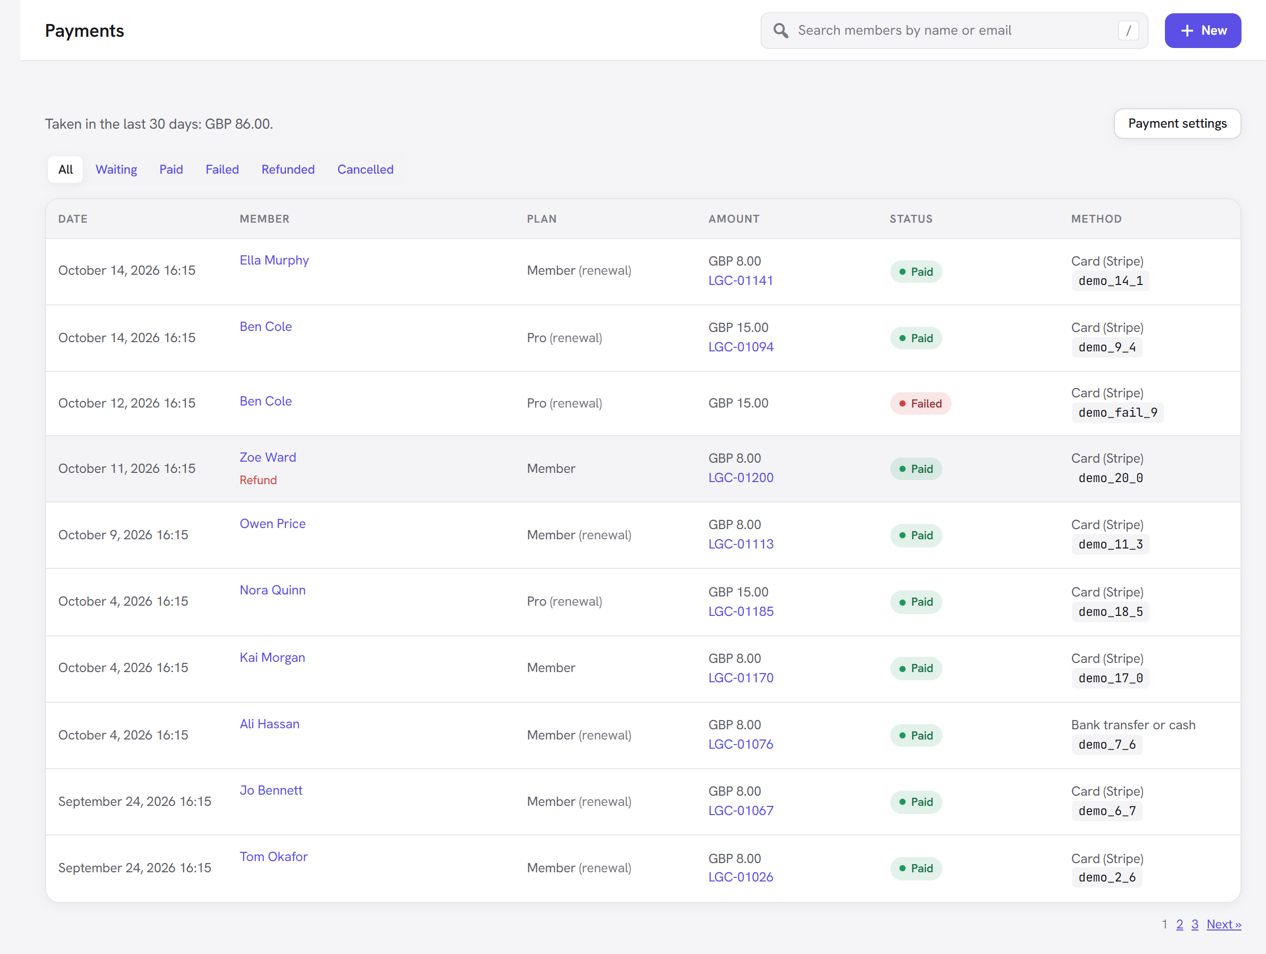Click the MEMBER column header

tap(264, 219)
